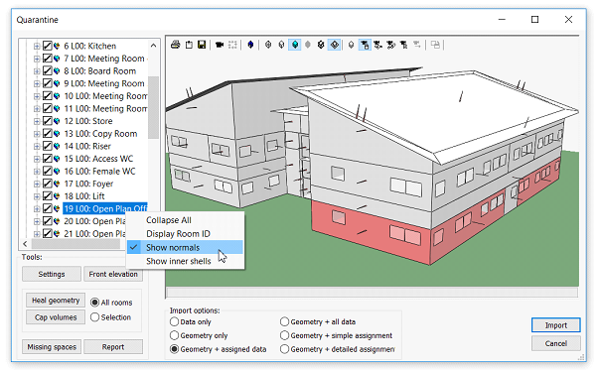Click the tree hierarchy icon with a link symbol
This screenshot has width=599, height=371.
pos(390,45)
